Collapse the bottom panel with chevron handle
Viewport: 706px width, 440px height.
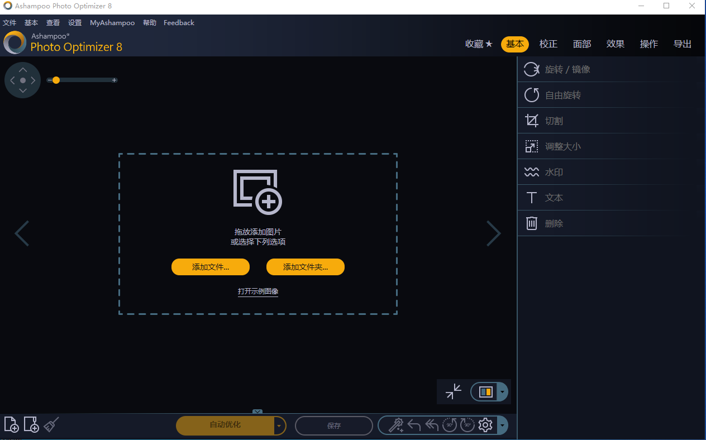(x=257, y=412)
